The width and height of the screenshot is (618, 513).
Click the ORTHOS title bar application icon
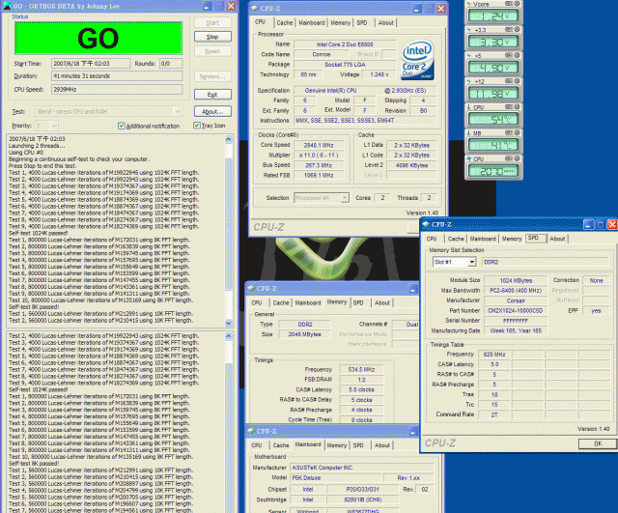point(7,6)
